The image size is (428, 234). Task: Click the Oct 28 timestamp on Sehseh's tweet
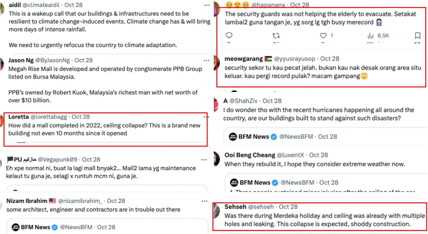[288, 207]
